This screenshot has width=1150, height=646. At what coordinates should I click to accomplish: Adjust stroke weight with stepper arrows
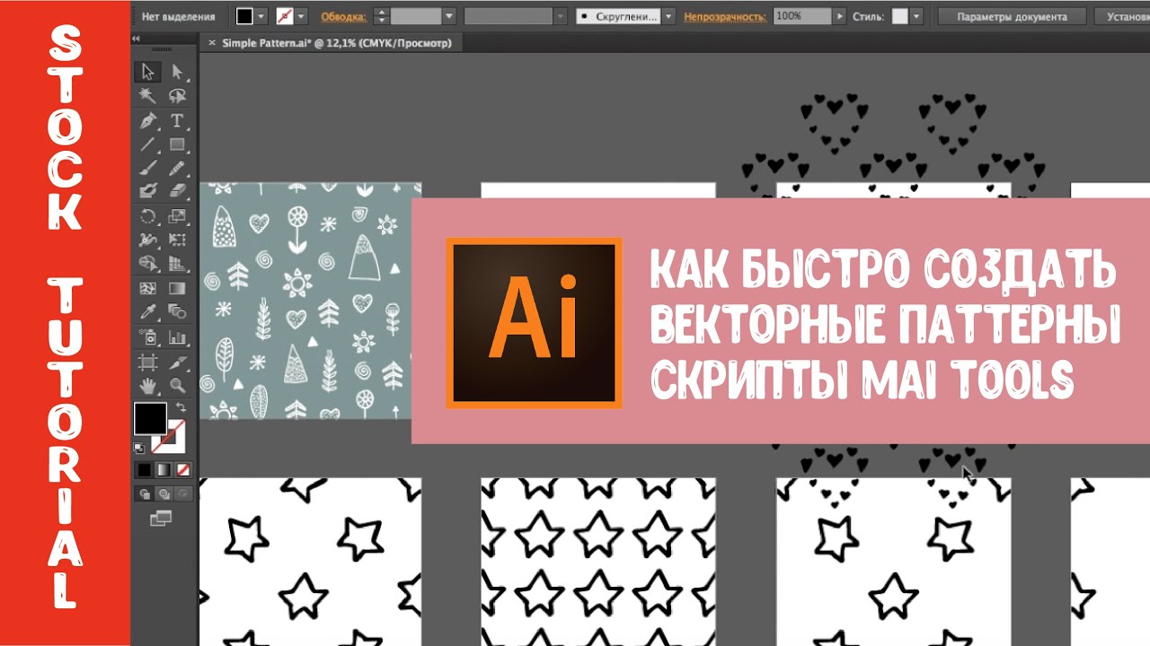coord(381,16)
